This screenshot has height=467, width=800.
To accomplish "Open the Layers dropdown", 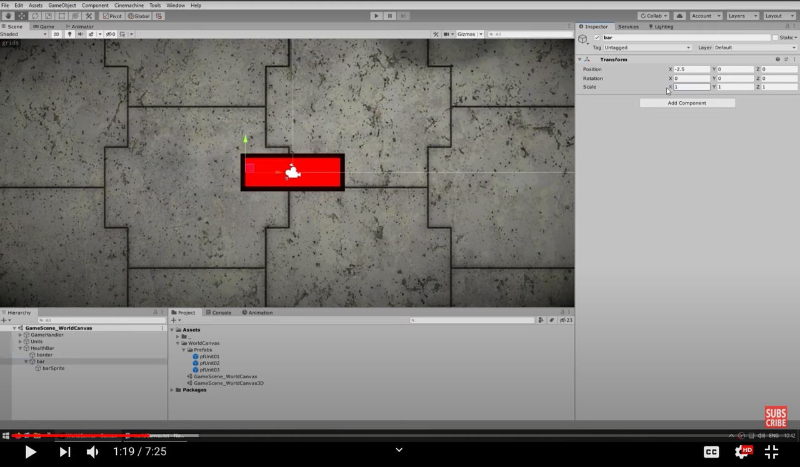I will (742, 16).
